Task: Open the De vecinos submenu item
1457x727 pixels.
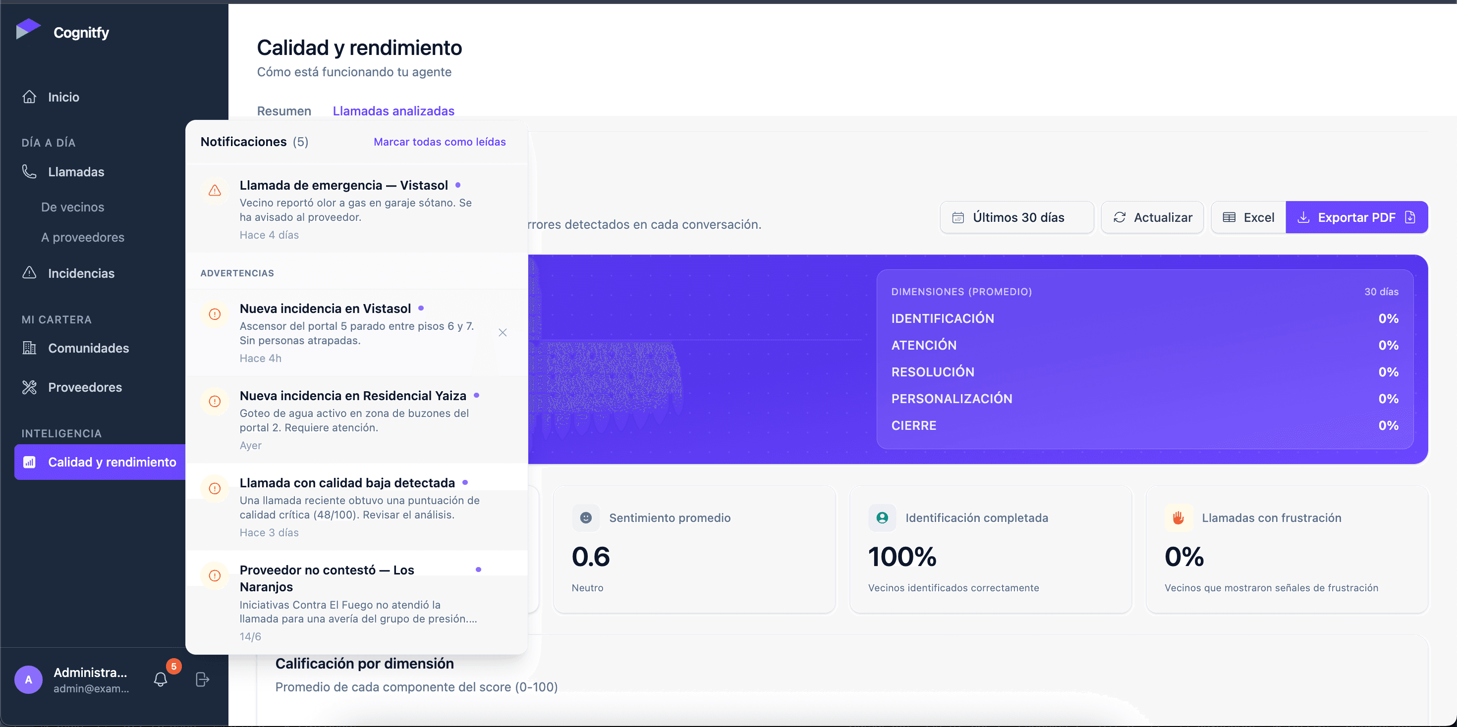Action: tap(72, 207)
